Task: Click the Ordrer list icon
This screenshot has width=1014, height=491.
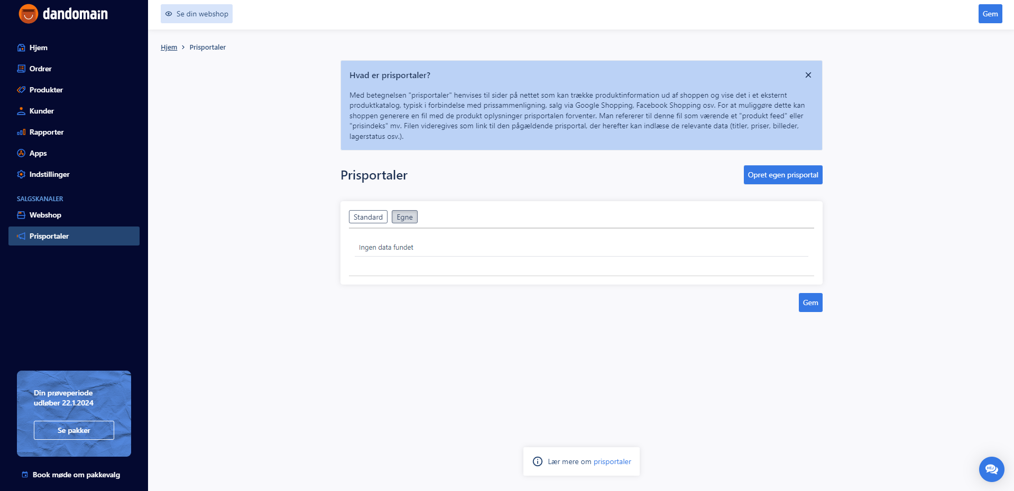Action: point(21,69)
